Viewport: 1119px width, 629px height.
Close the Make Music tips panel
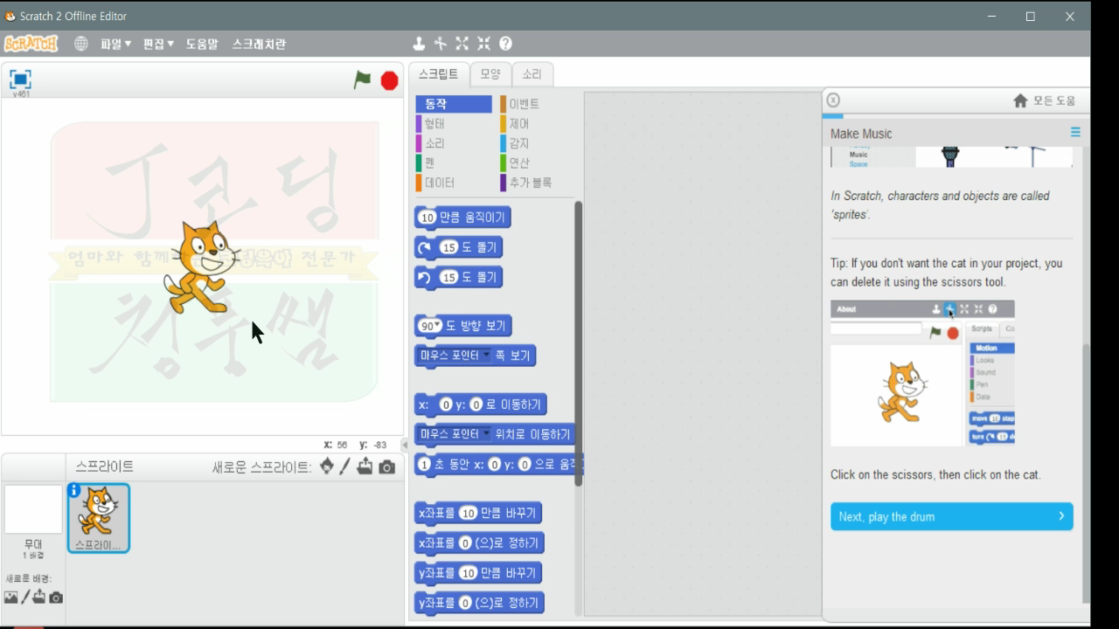[833, 100]
